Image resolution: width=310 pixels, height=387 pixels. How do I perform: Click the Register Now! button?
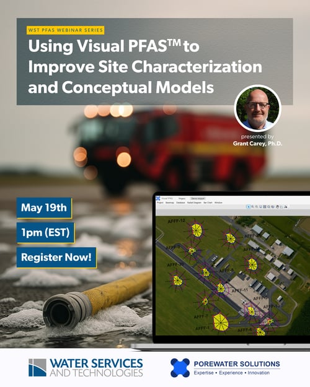click(56, 258)
